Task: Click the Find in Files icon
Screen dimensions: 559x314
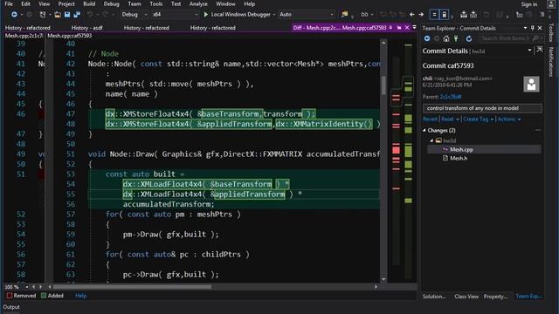Action: tap(344, 15)
